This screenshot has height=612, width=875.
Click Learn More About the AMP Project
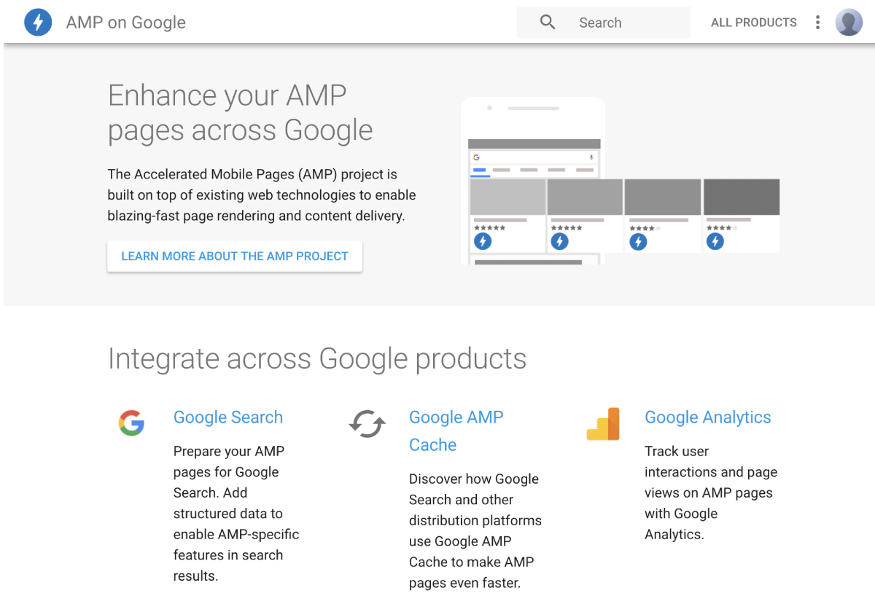tap(235, 256)
